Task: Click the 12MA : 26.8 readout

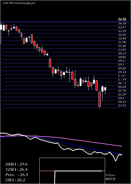Action: 16,170
